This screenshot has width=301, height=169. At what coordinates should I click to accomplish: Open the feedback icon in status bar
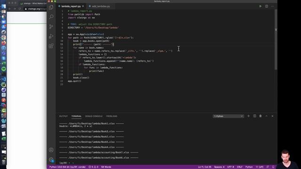[x=268, y=167]
